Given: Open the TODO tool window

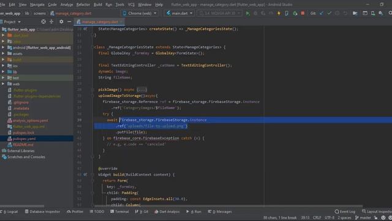Looking at the screenshot, I should [97, 212].
